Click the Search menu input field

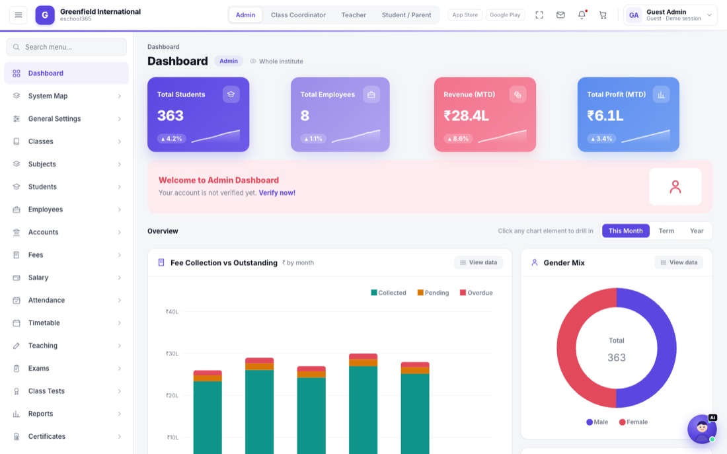click(66, 47)
